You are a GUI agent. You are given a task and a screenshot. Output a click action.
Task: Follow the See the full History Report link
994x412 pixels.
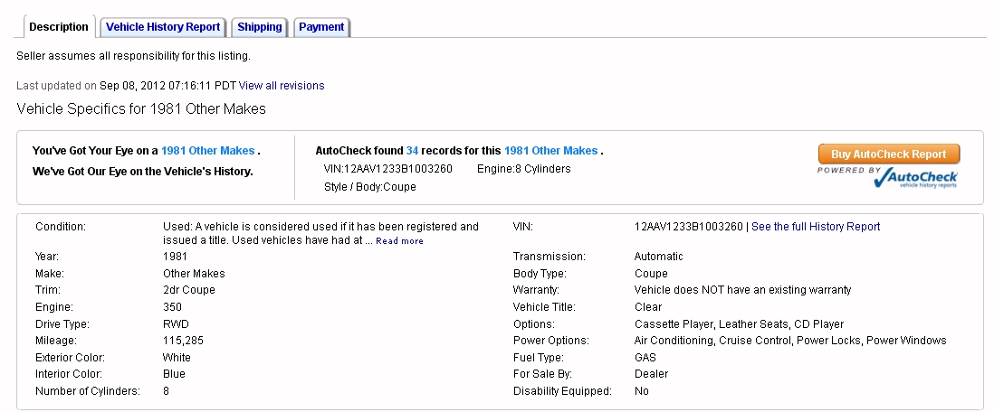point(816,227)
